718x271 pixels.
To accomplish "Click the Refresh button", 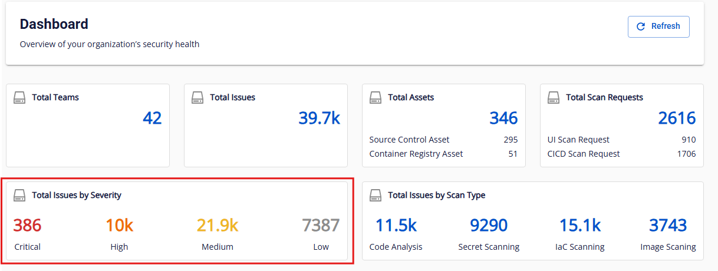I will (658, 27).
